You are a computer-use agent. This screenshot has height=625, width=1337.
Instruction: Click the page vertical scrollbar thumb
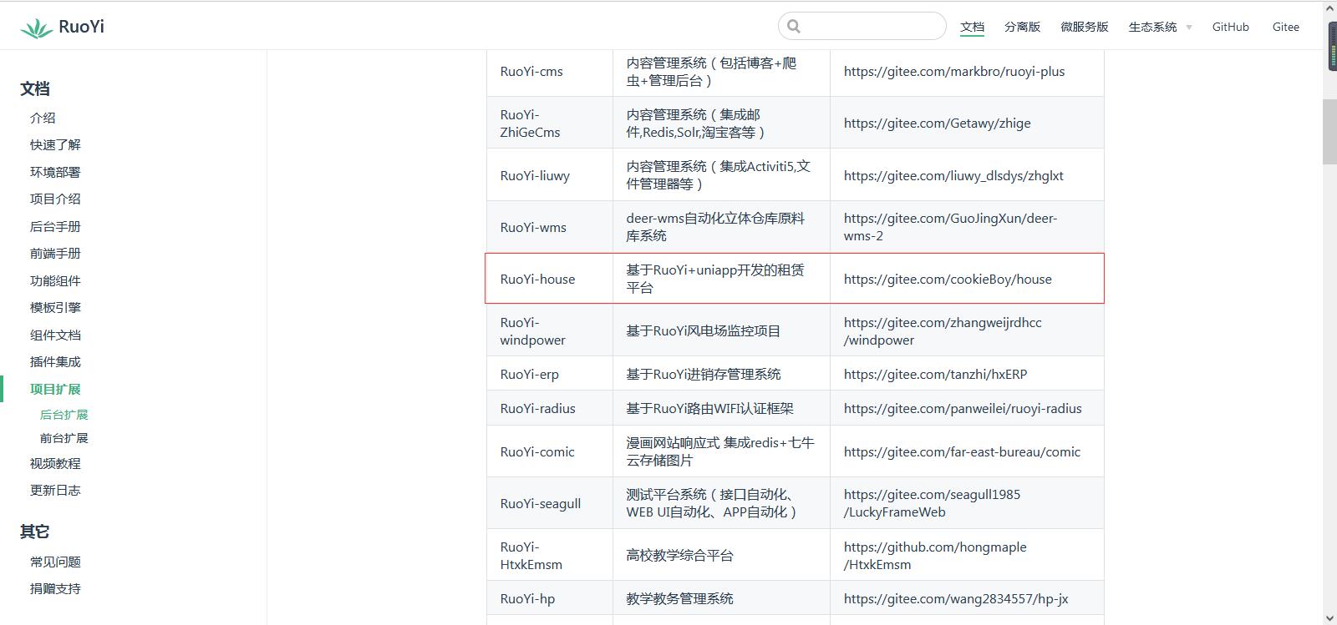[1329, 132]
